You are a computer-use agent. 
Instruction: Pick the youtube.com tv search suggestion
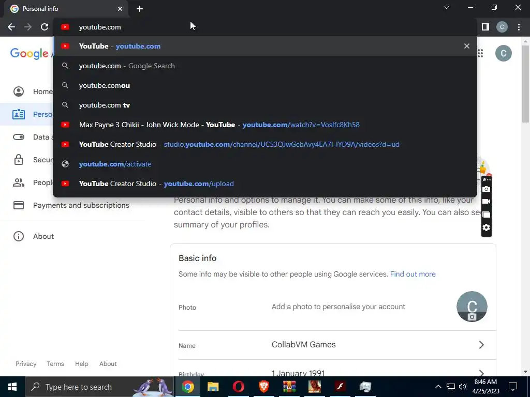265,105
